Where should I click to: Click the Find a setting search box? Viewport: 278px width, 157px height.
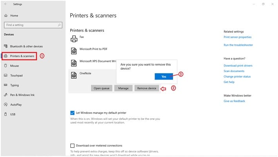[x=33, y=25]
